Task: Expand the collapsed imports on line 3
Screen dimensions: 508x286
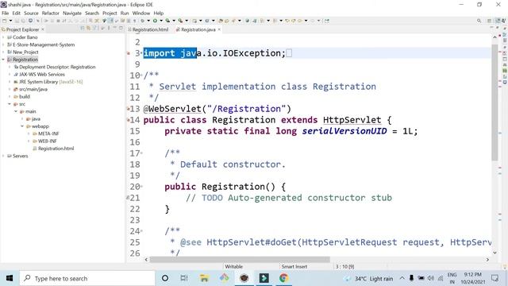Action: [141, 53]
